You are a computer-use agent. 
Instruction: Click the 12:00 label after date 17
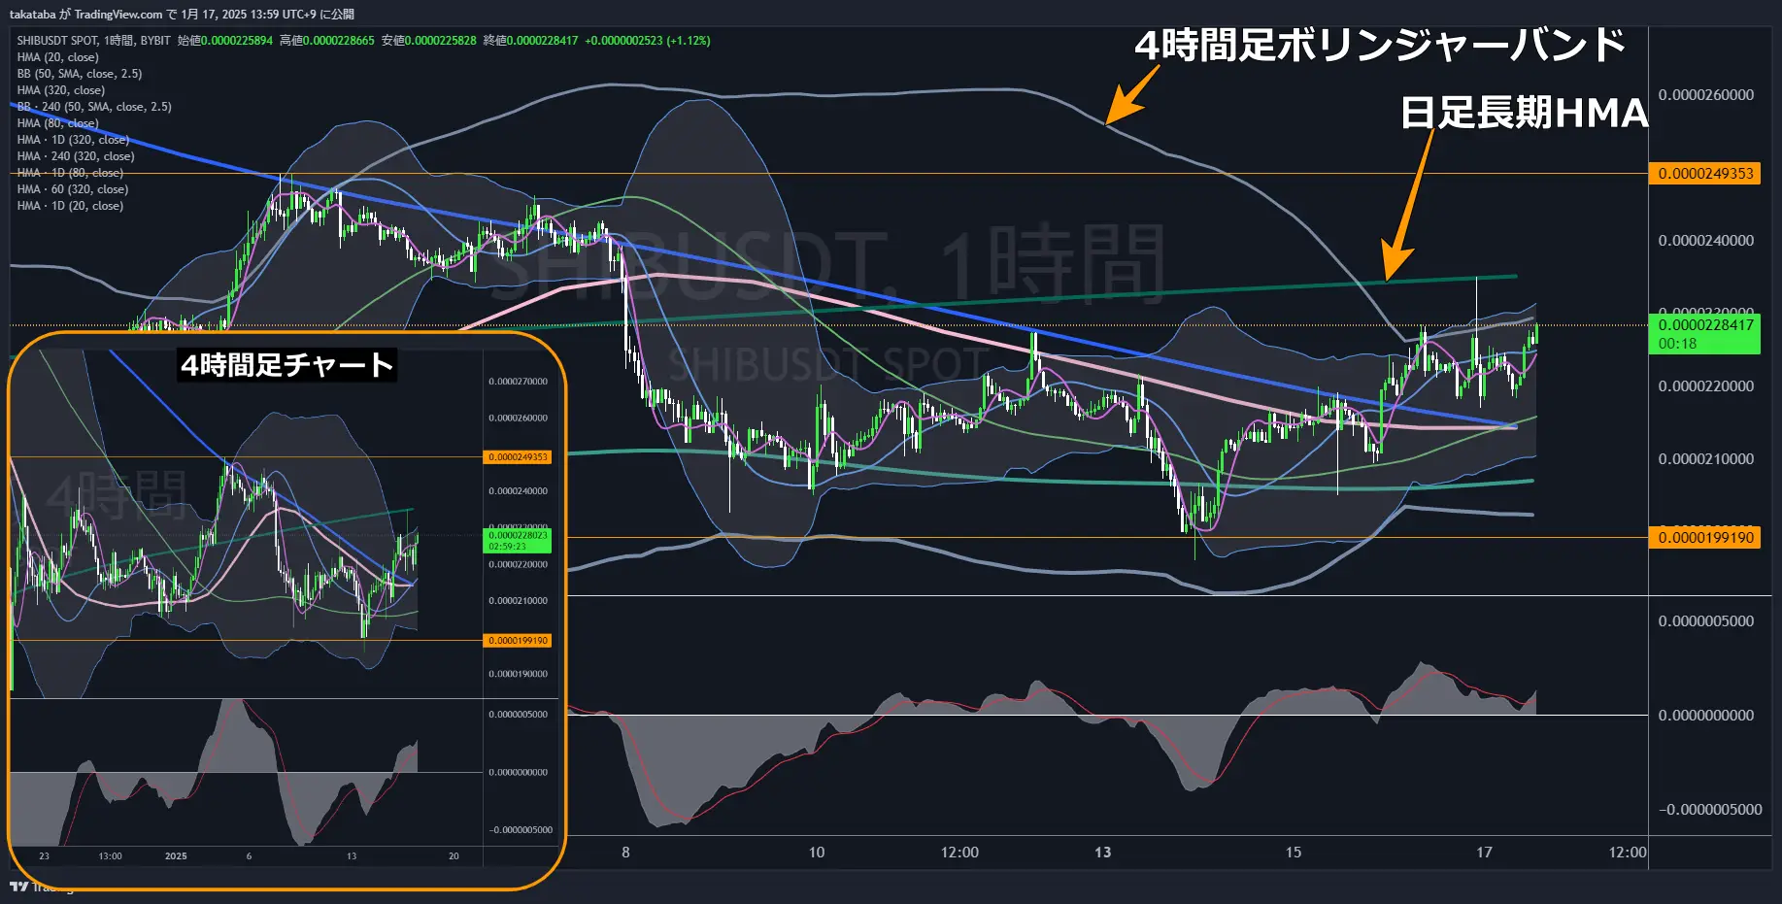1628,853
